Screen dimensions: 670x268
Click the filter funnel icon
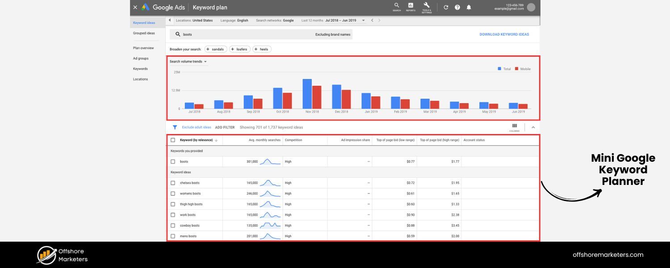[x=175, y=127]
